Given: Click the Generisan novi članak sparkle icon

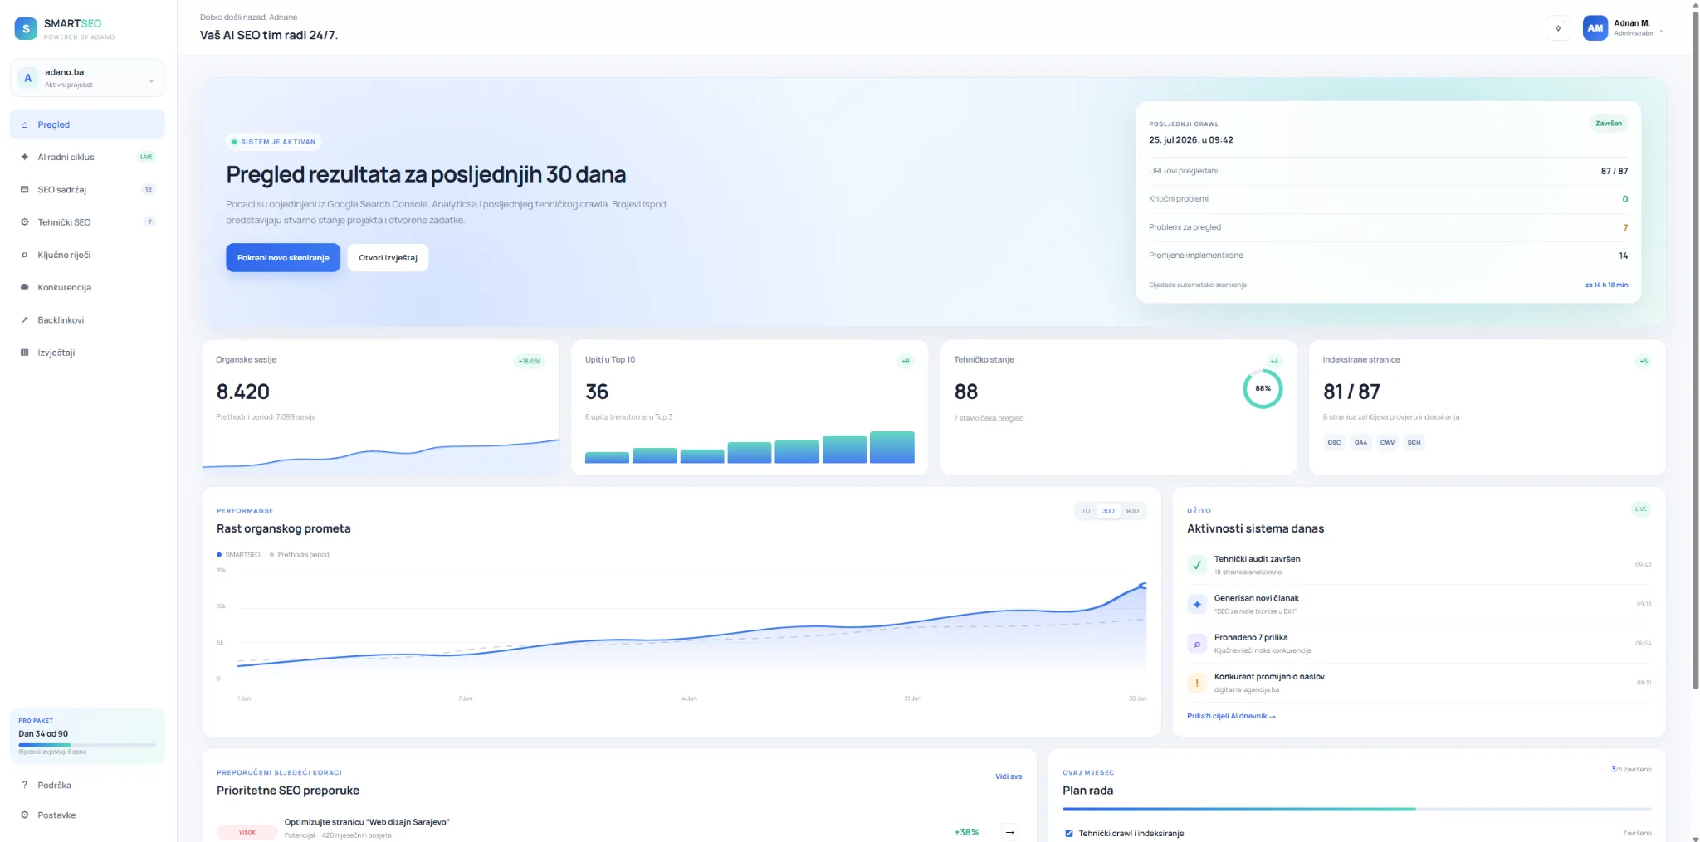Looking at the screenshot, I should point(1197,604).
